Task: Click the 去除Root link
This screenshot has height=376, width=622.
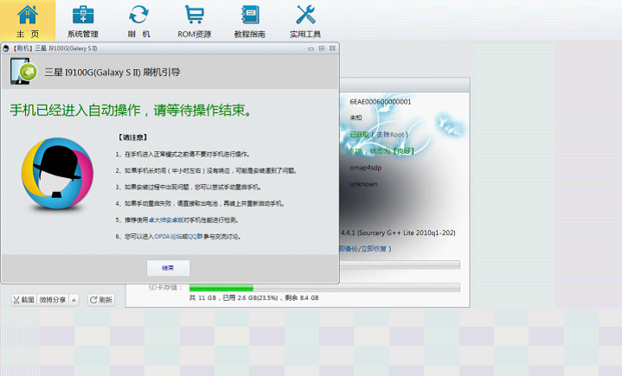Action: (390, 135)
